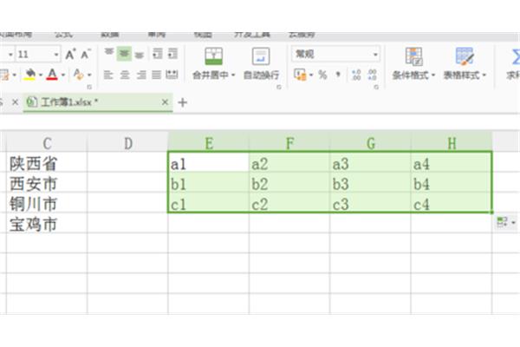The width and height of the screenshot is (520, 347).
Task: Open the borders dropdown arrow
Action: click(x=14, y=75)
